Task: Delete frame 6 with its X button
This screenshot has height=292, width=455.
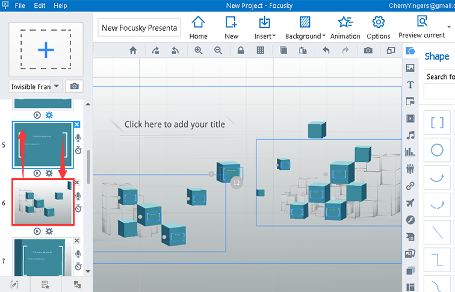Action: 76,182
